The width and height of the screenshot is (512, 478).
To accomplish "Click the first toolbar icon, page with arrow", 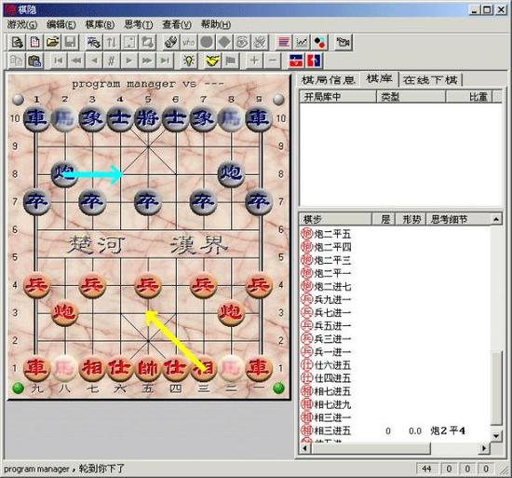I will click(17, 42).
